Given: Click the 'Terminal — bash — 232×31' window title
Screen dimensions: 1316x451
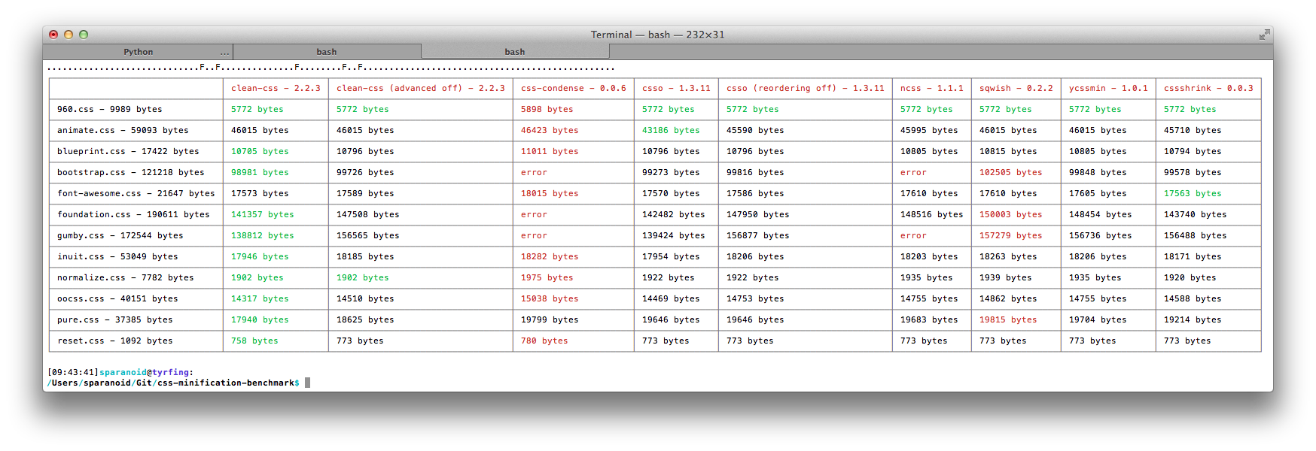Looking at the screenshot, I should (657, 35).
